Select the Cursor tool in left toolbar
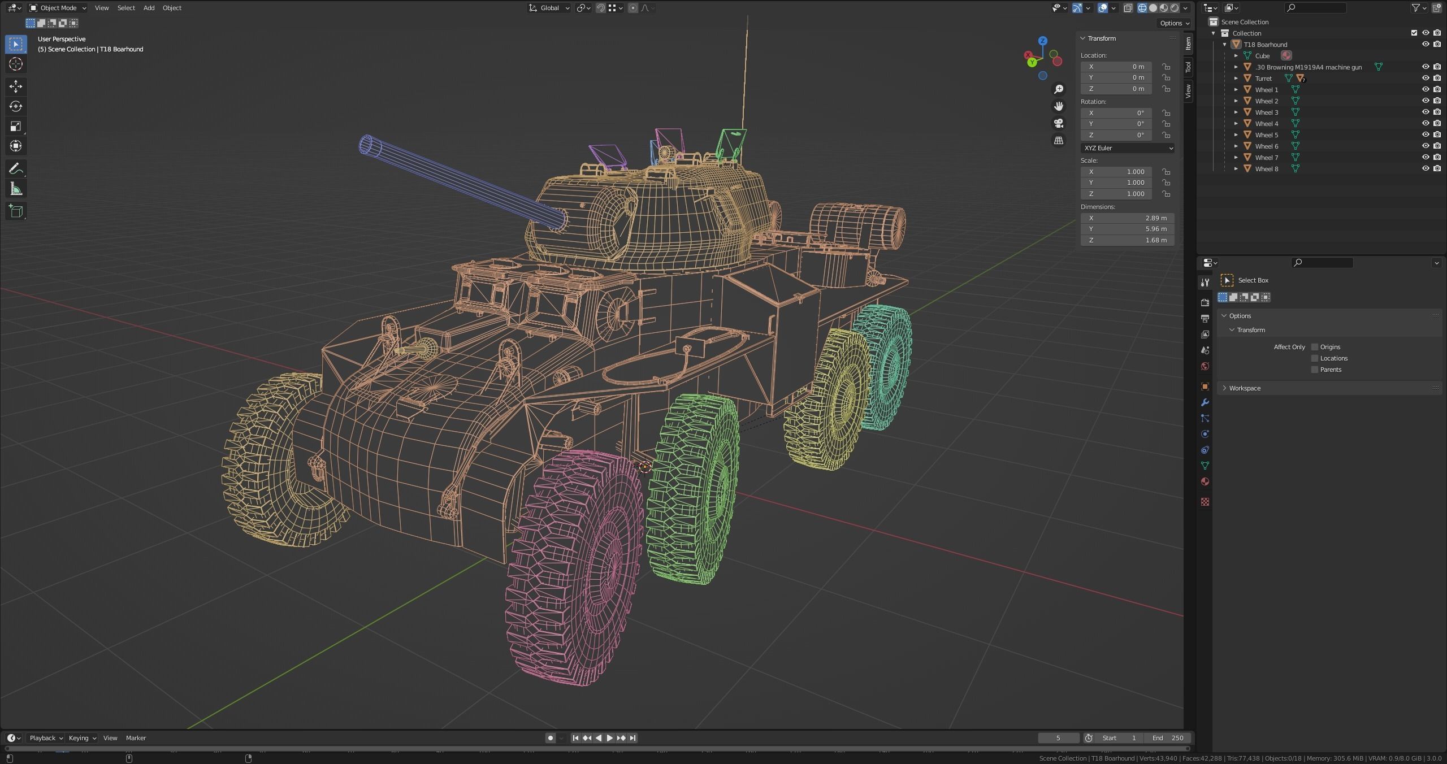 16,64
